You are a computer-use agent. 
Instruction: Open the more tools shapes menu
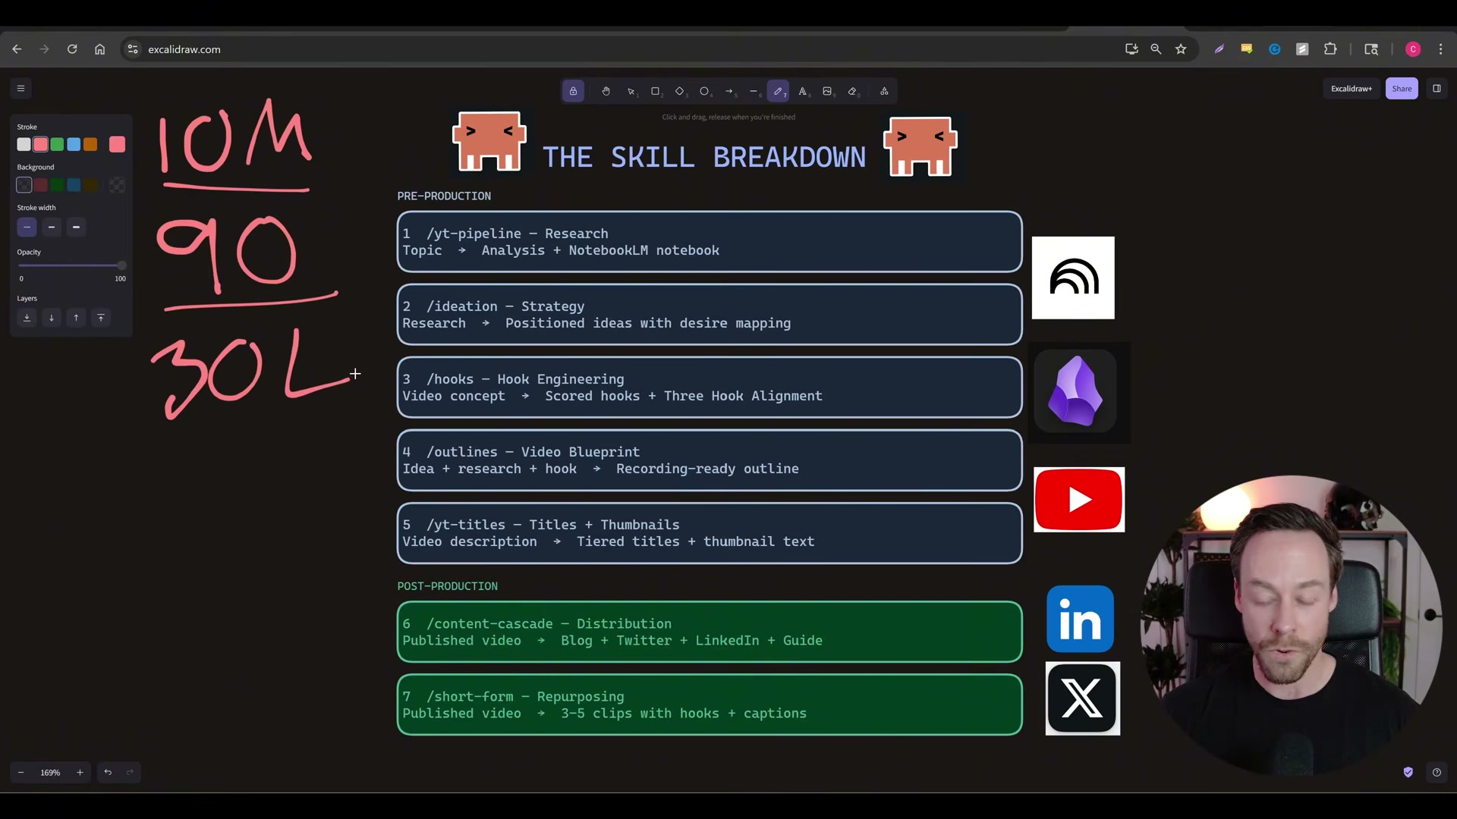[x=884, y=91]
